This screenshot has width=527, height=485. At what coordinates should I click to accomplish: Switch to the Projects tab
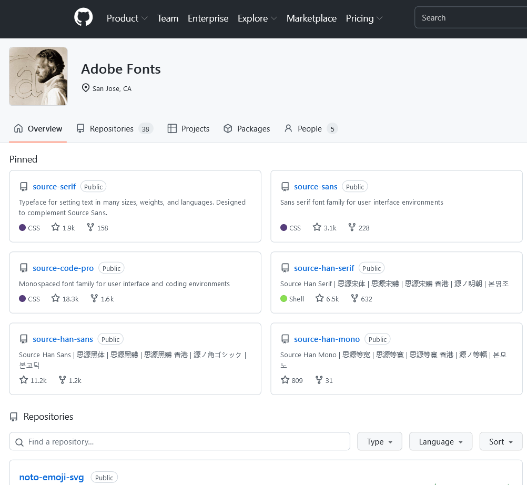coord(188,129)
